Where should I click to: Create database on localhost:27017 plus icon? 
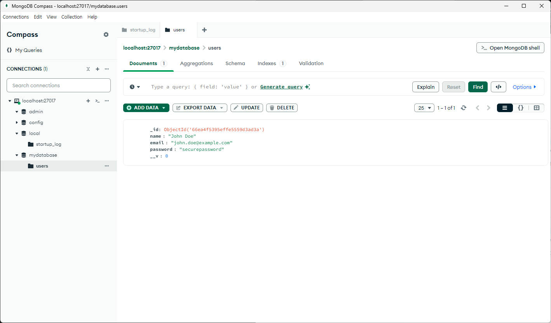point(88,101)
